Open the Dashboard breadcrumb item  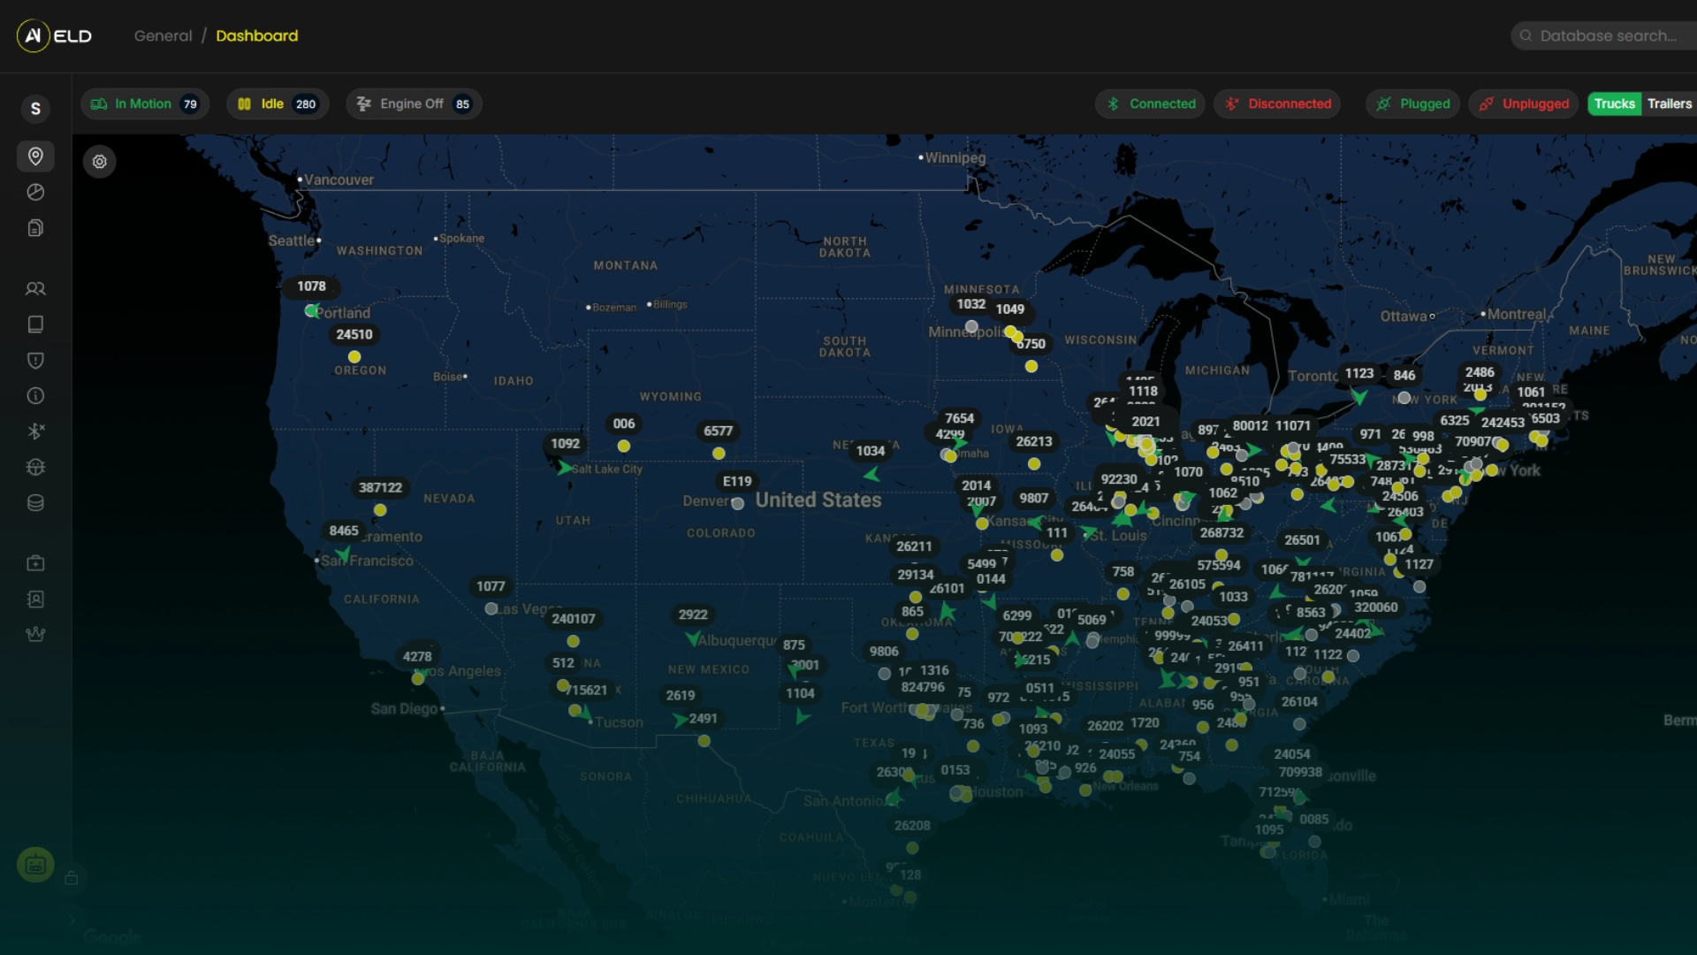click(257, 35)
